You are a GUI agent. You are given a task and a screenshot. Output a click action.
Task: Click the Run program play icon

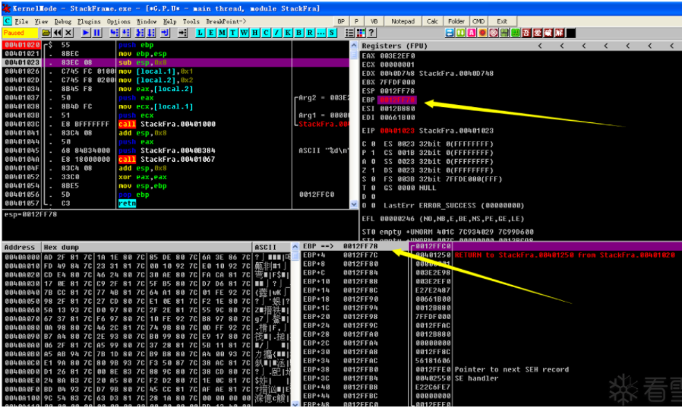click(86, 33)
